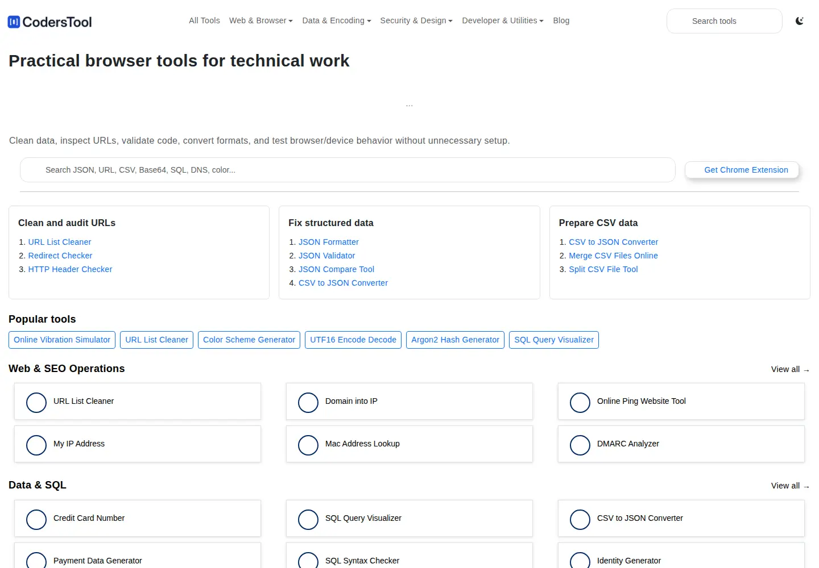Viewport: 819px width, 568px height.
Task: Click View all for Web & SEO Operations
Action: click(x=790, y=369)
